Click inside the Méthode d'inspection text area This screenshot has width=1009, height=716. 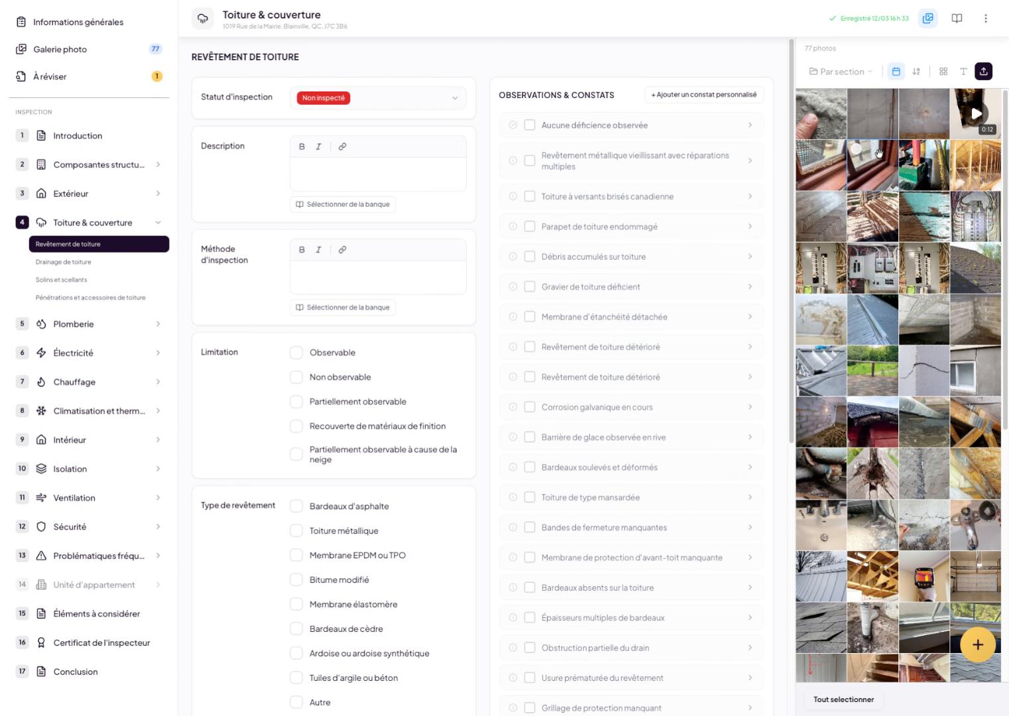pos(378,278)
